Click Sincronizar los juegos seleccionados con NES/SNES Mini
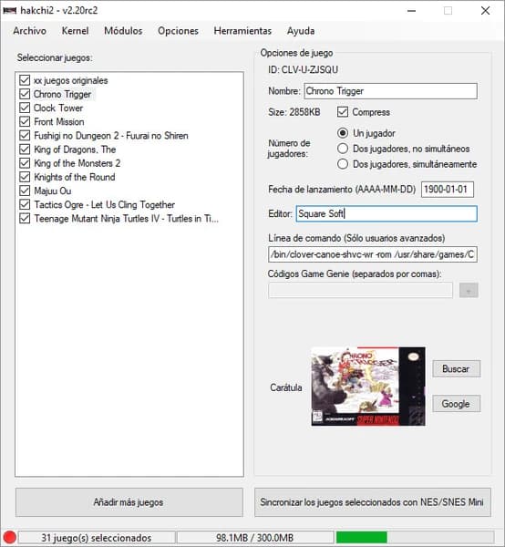 [x=373, y=502]
